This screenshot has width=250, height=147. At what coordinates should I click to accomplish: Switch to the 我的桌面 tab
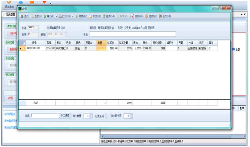pos(11,14)
